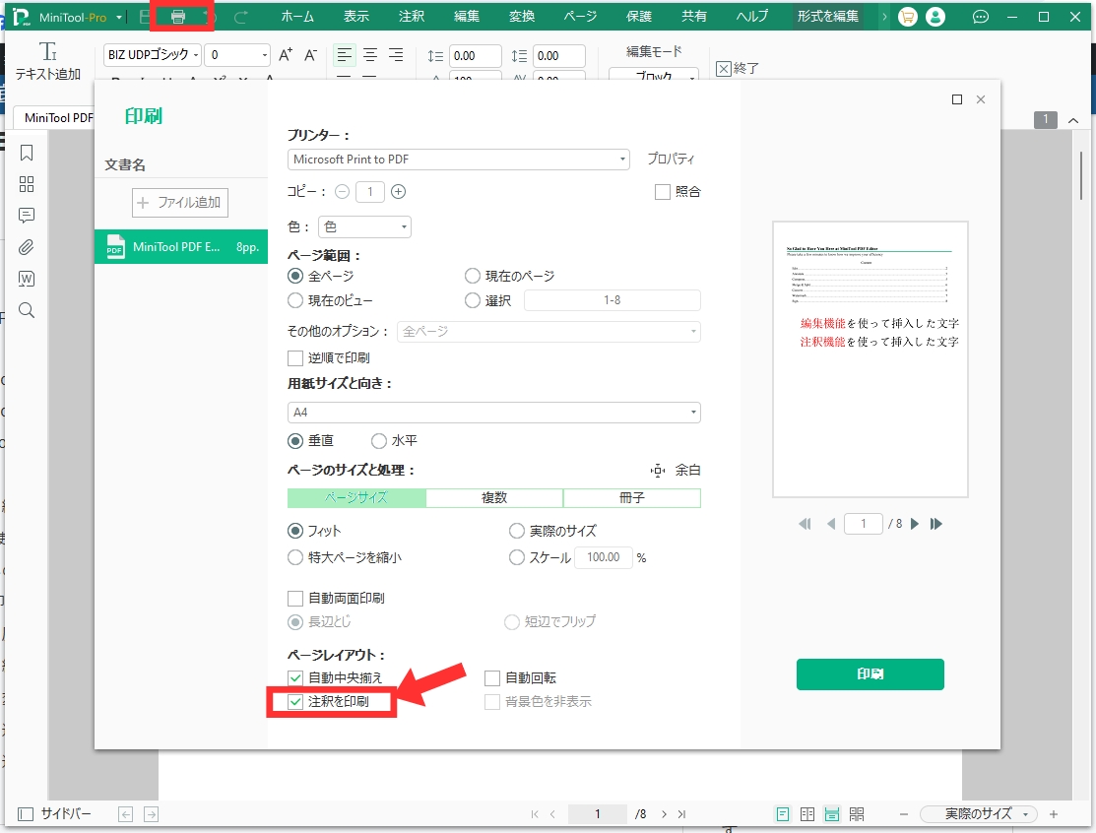Maximize the print dialog
Viewport: 1096px width, 833px height.
tap(957, 99)
